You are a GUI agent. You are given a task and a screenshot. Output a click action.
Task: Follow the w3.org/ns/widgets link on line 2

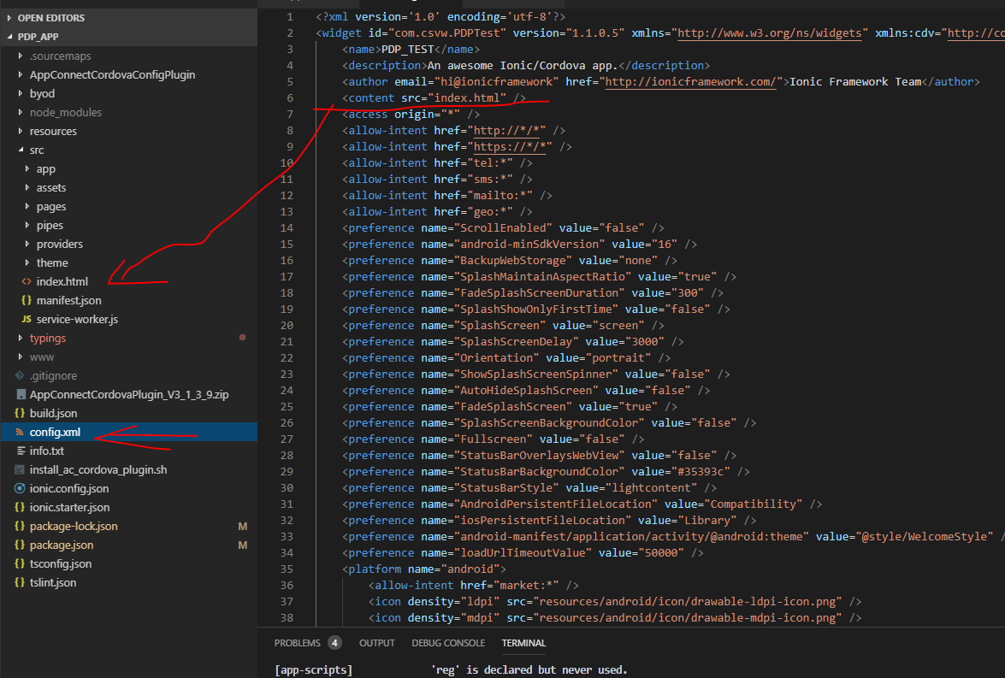tap(769, 33)
